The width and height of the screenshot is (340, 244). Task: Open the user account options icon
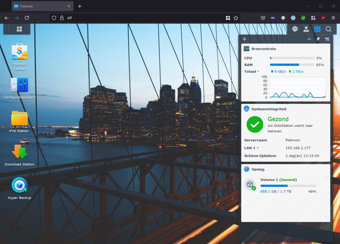click(306, 29)
